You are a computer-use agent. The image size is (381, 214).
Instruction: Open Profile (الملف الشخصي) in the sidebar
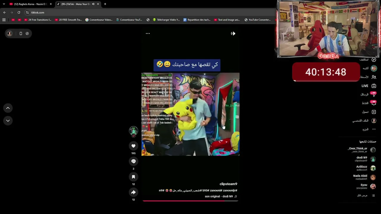click(x=364, y=121)
